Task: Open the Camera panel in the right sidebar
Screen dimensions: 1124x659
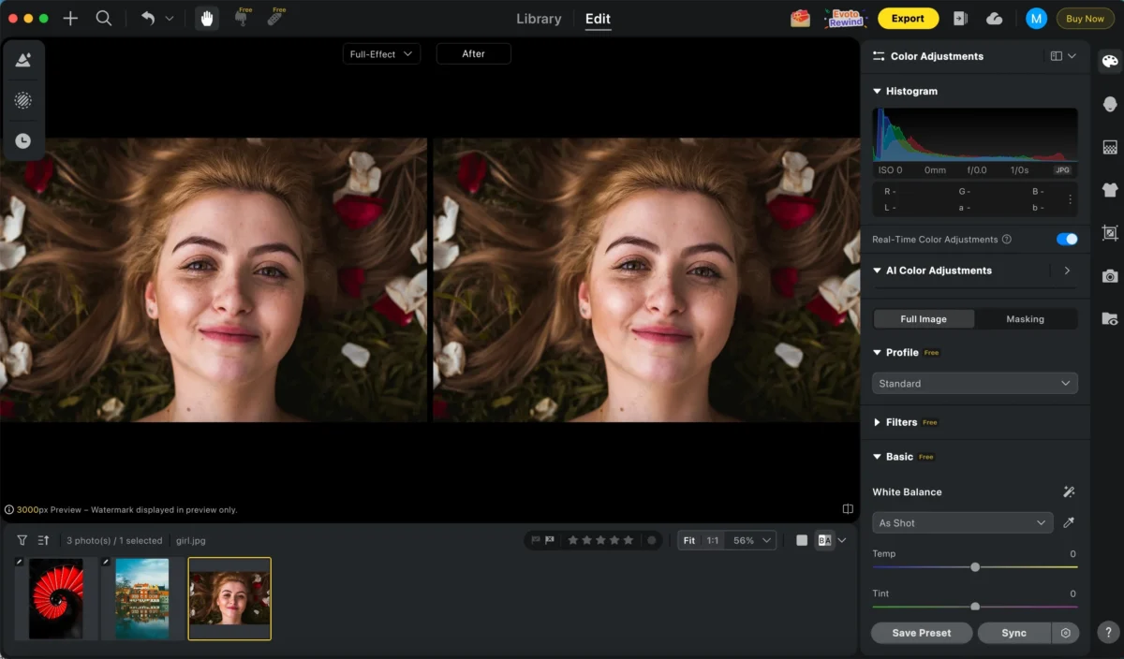Action: (1109, 273)
